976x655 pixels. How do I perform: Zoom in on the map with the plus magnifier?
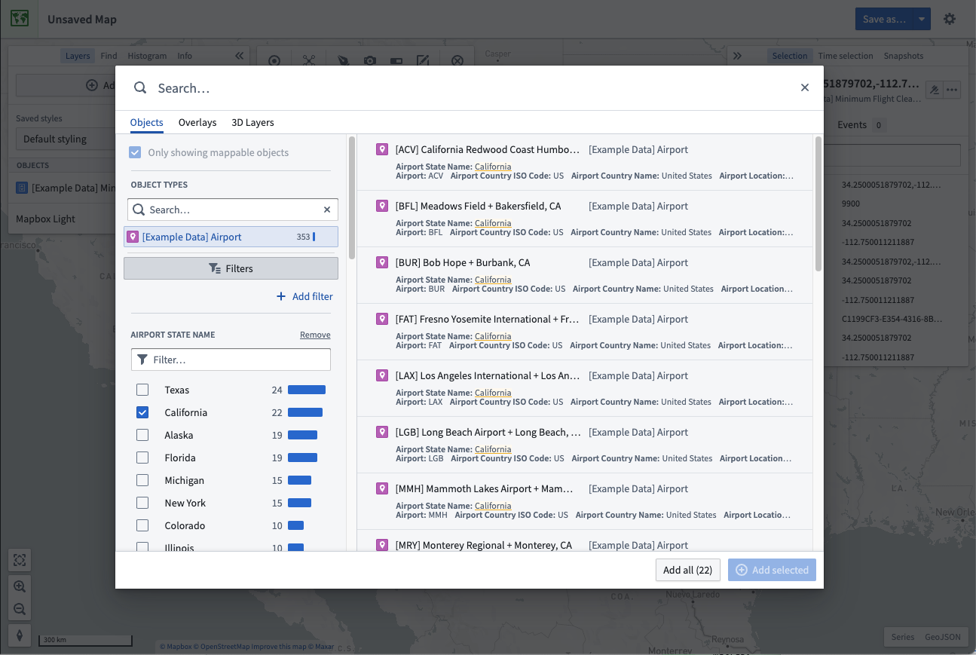tap(20, 586)
